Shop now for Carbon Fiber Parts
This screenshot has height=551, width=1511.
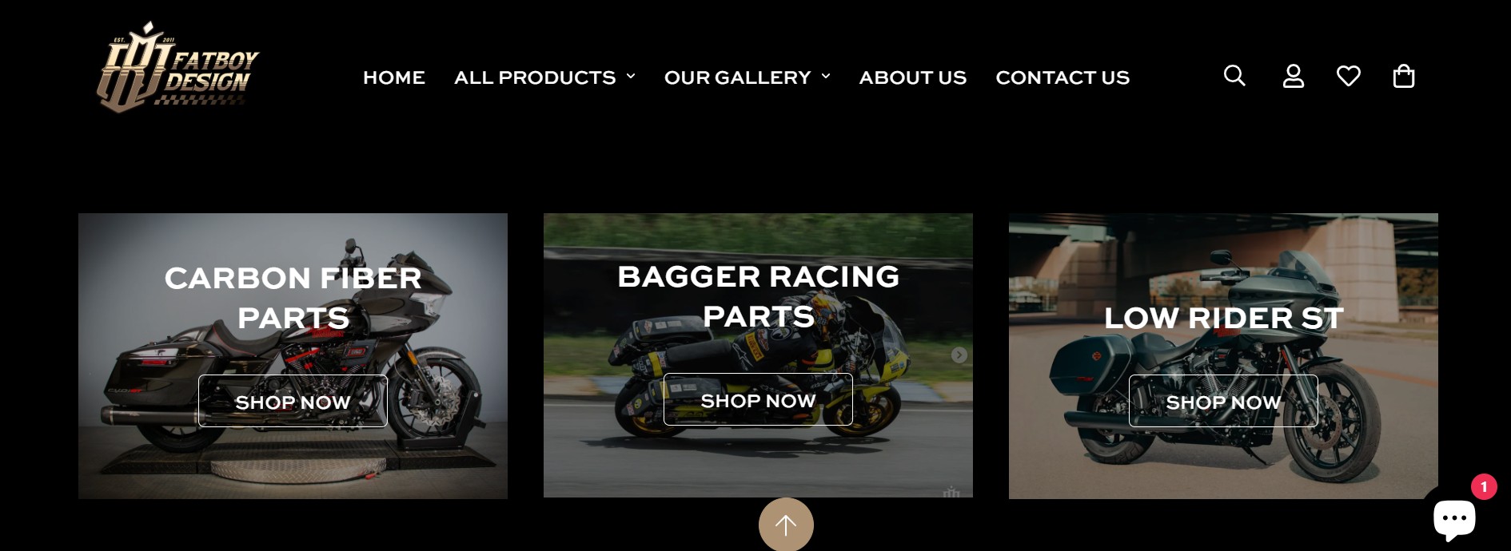pos(293,402)
